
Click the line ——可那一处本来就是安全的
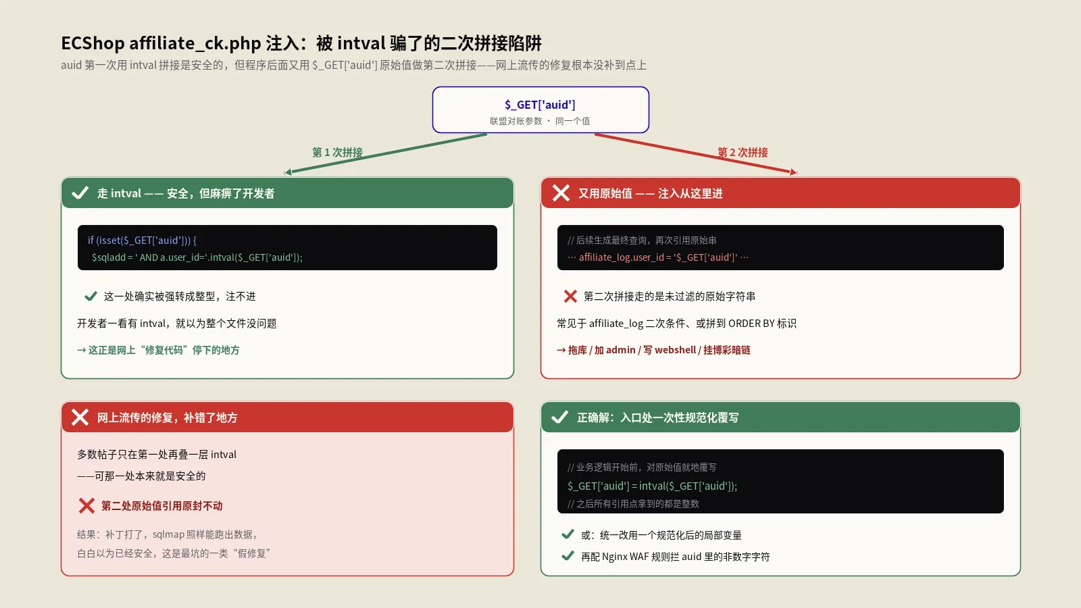point(141,476)
